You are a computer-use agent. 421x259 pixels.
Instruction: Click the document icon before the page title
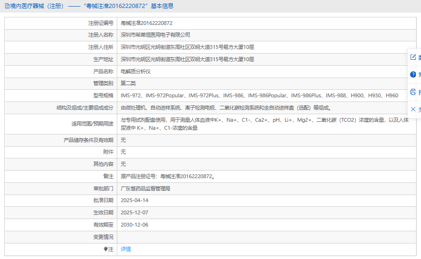tap(7, 6)
